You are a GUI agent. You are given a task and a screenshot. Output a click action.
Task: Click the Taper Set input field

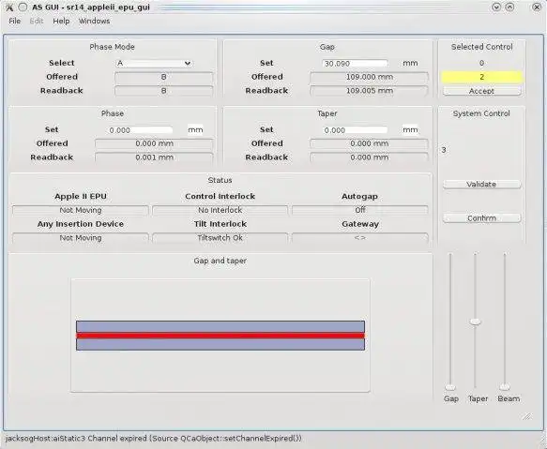(355, 130)
